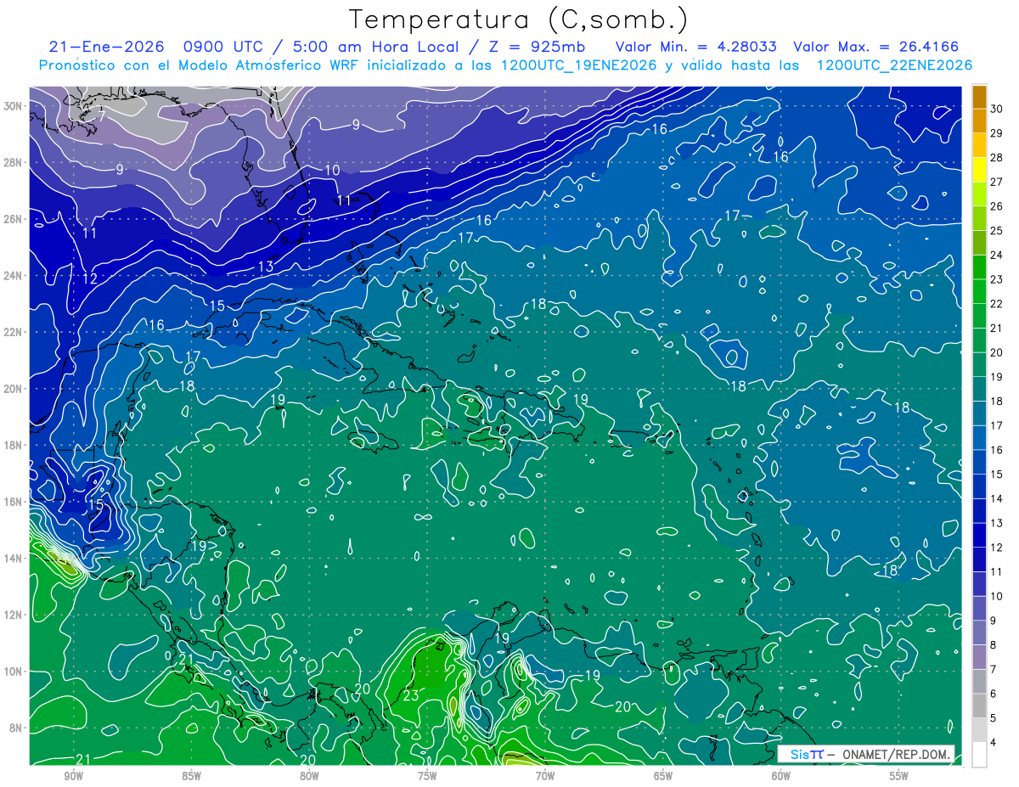Click the 90W longitude axis label
Image resolution: width=1019 pixels, height=787 pixels.
pos(74,776)
